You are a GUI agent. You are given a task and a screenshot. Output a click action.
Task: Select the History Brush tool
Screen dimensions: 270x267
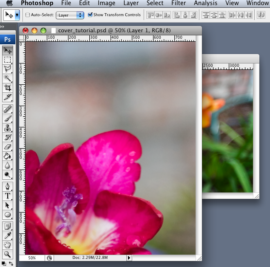point(8,138)
